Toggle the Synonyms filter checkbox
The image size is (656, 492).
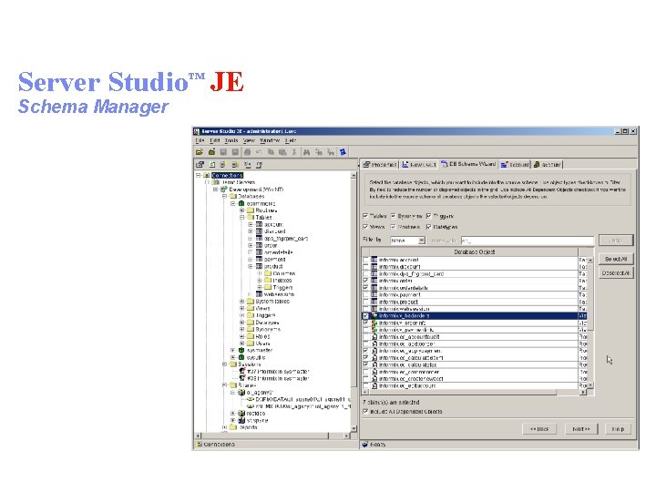point(394,216)
